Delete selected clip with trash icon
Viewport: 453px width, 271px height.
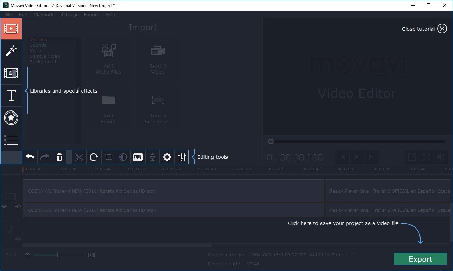pos(59,157)
